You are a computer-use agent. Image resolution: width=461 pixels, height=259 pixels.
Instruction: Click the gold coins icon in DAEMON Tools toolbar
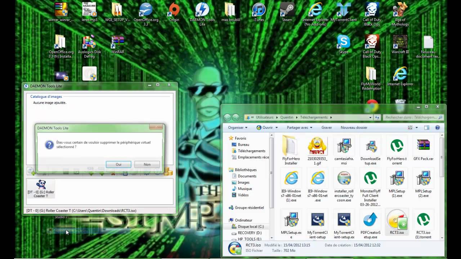click(168, 172)
